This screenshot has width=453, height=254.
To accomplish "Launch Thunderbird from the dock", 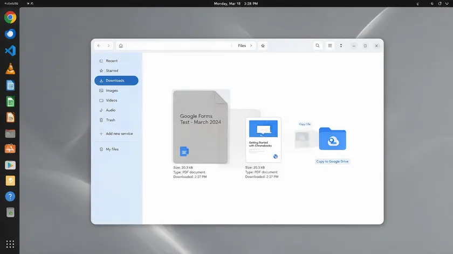I will point(10,34).
